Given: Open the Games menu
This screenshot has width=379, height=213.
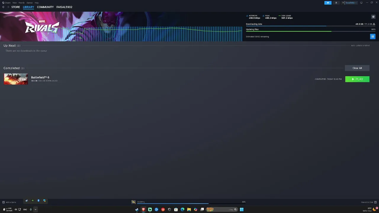Looking at the screenshot, I should 30,3.
